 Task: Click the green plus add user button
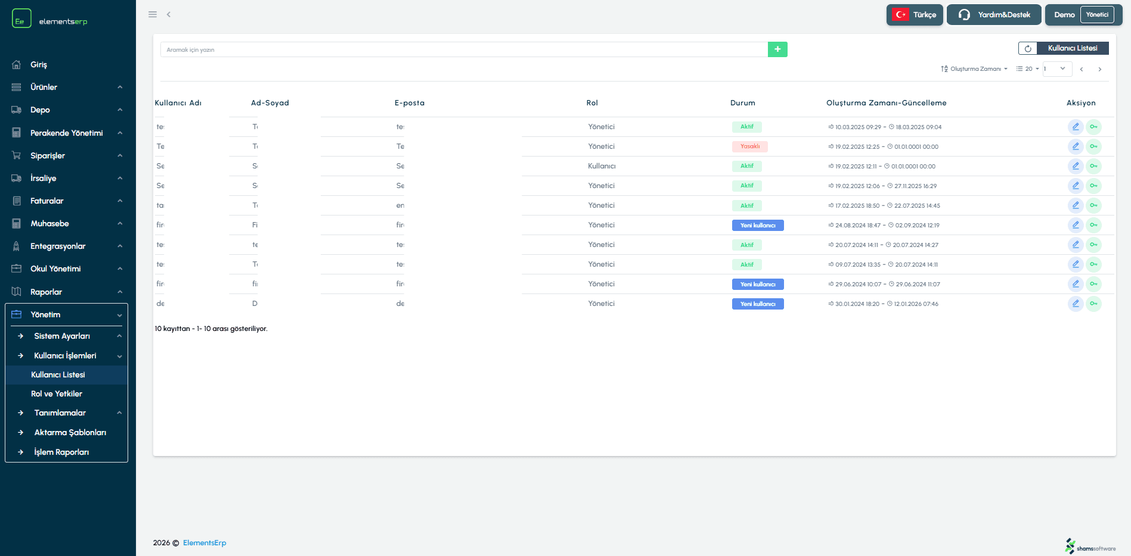[777, 49]
